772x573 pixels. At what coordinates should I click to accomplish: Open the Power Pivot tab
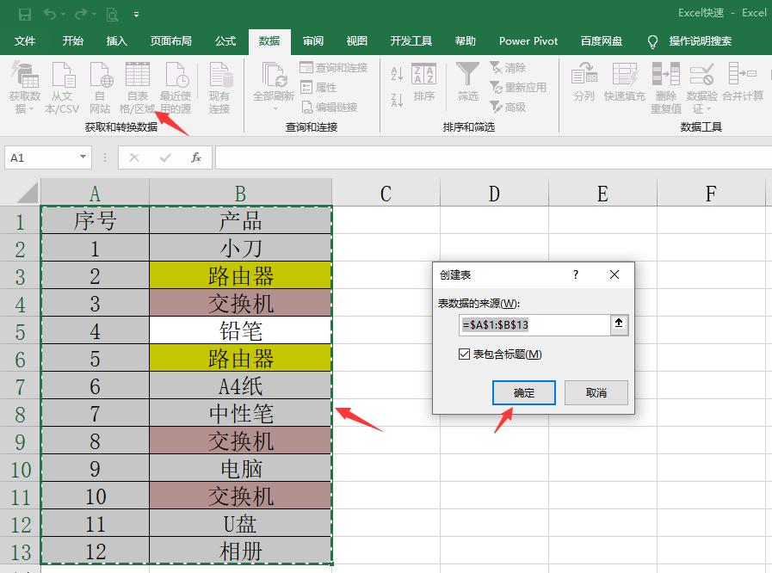pos(528,41)
